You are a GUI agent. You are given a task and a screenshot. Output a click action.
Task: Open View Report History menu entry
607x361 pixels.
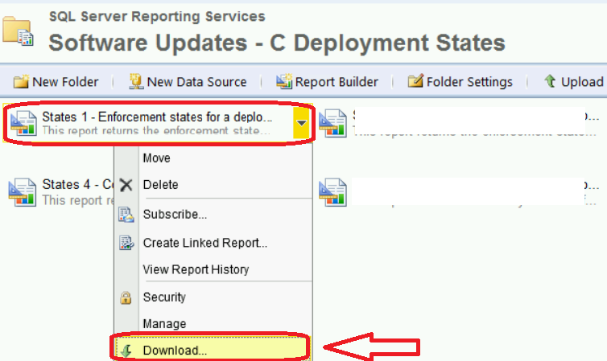[x=196, y=269]
